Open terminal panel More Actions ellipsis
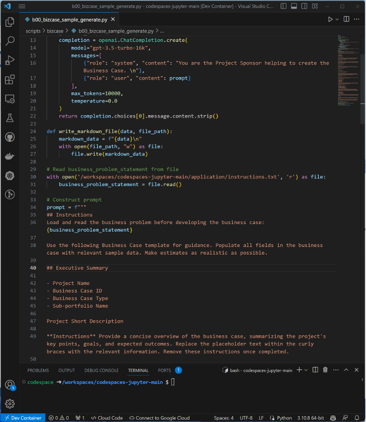The width and height of the screenshot is (366, 422). pyautogui.click(x=336, y=370)
